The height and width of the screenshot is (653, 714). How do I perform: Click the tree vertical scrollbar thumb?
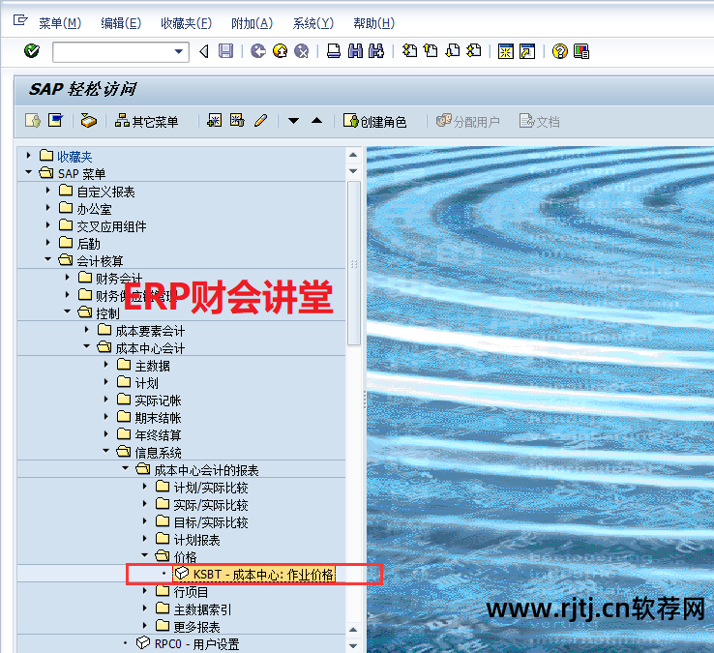pyautogui.click(x=354, y=263)
